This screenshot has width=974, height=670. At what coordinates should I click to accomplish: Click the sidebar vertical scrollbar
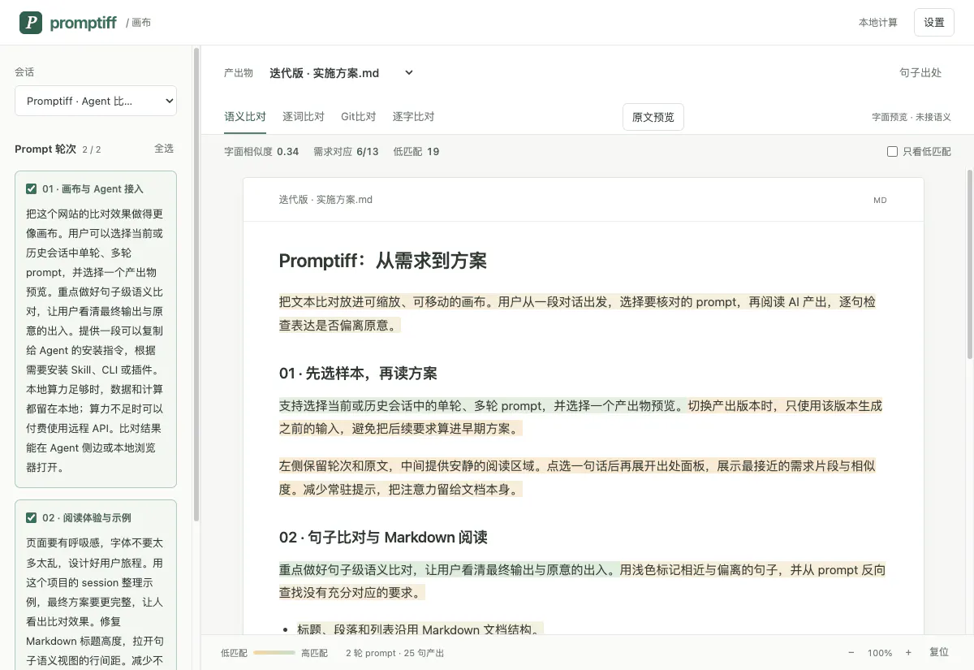[x=196, y=284]
